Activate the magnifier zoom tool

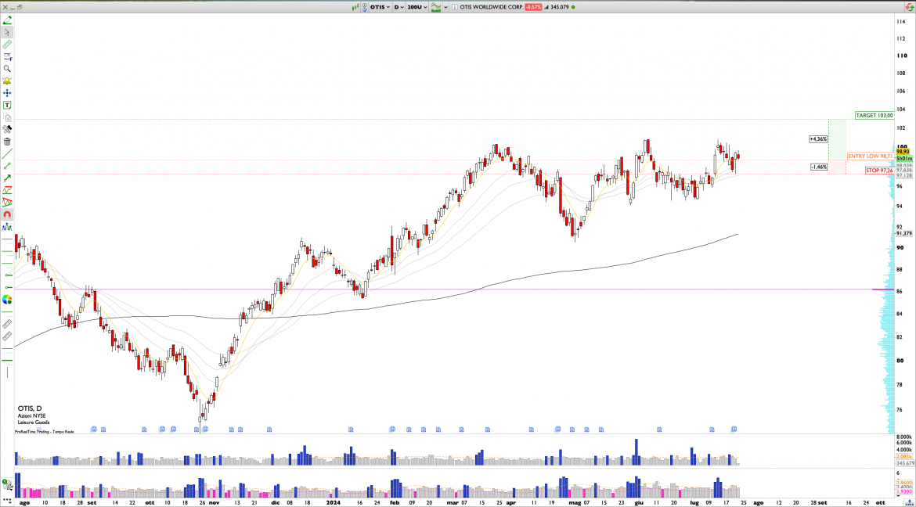click(x=7, y=69)
